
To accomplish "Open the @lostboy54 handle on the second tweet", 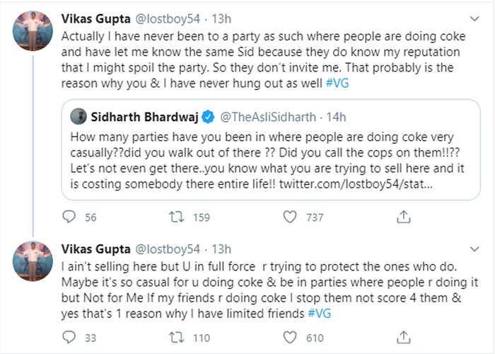I will coord(168,249).
